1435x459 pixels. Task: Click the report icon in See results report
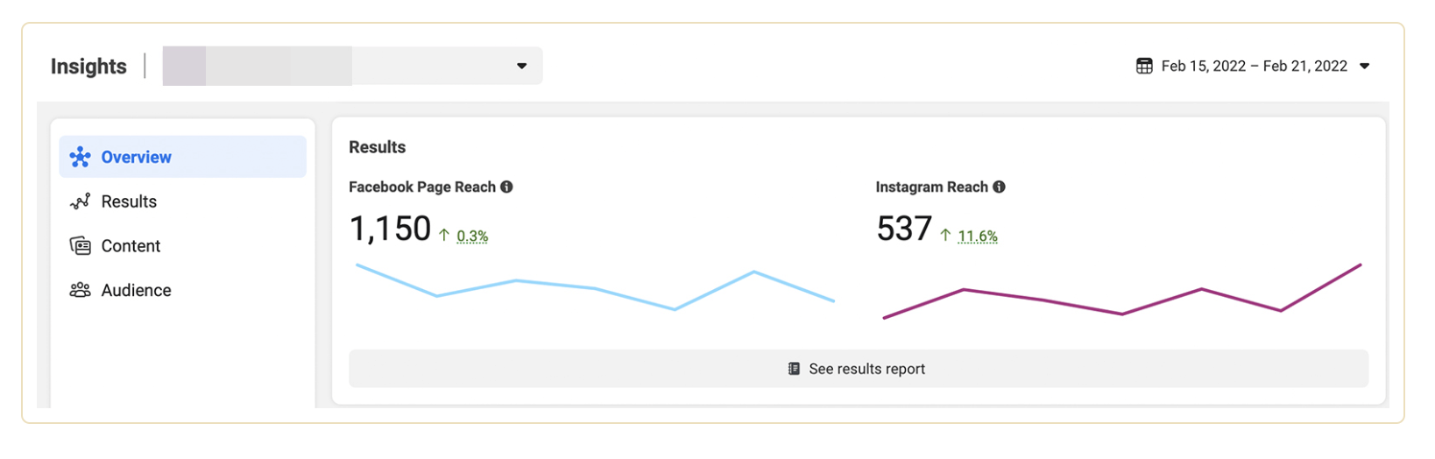point(794,369)
